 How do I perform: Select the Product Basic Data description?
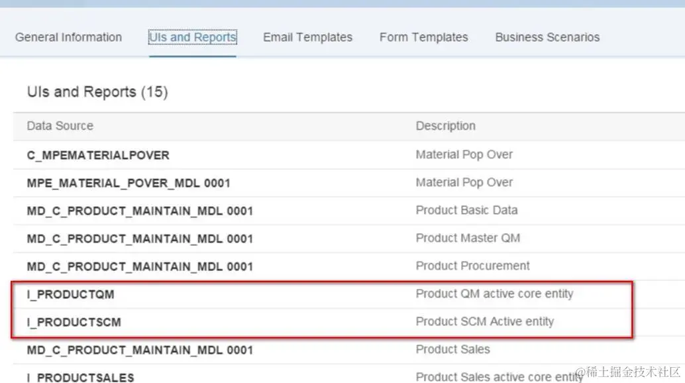pos(466,210)
